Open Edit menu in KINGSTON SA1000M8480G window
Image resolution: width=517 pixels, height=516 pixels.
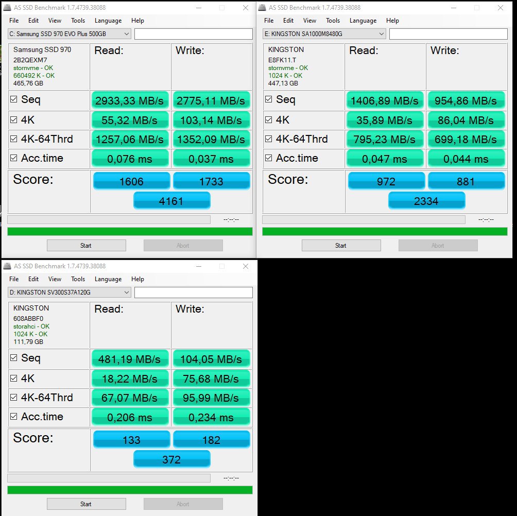(288, 21)
